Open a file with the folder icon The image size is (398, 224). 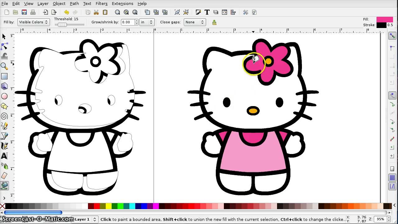click(16, 12)
